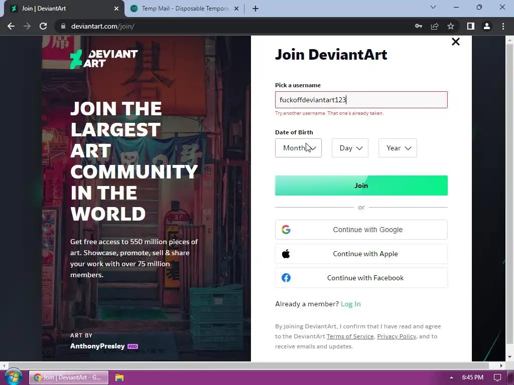Open the Terms of Service link

pyautogui.click(x=350, y=336)
